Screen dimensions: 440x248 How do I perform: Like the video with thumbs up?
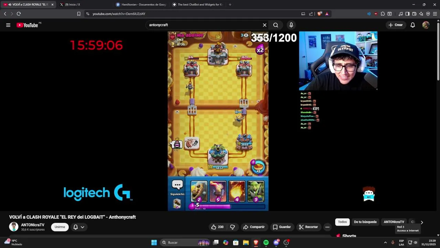point(217,227)
